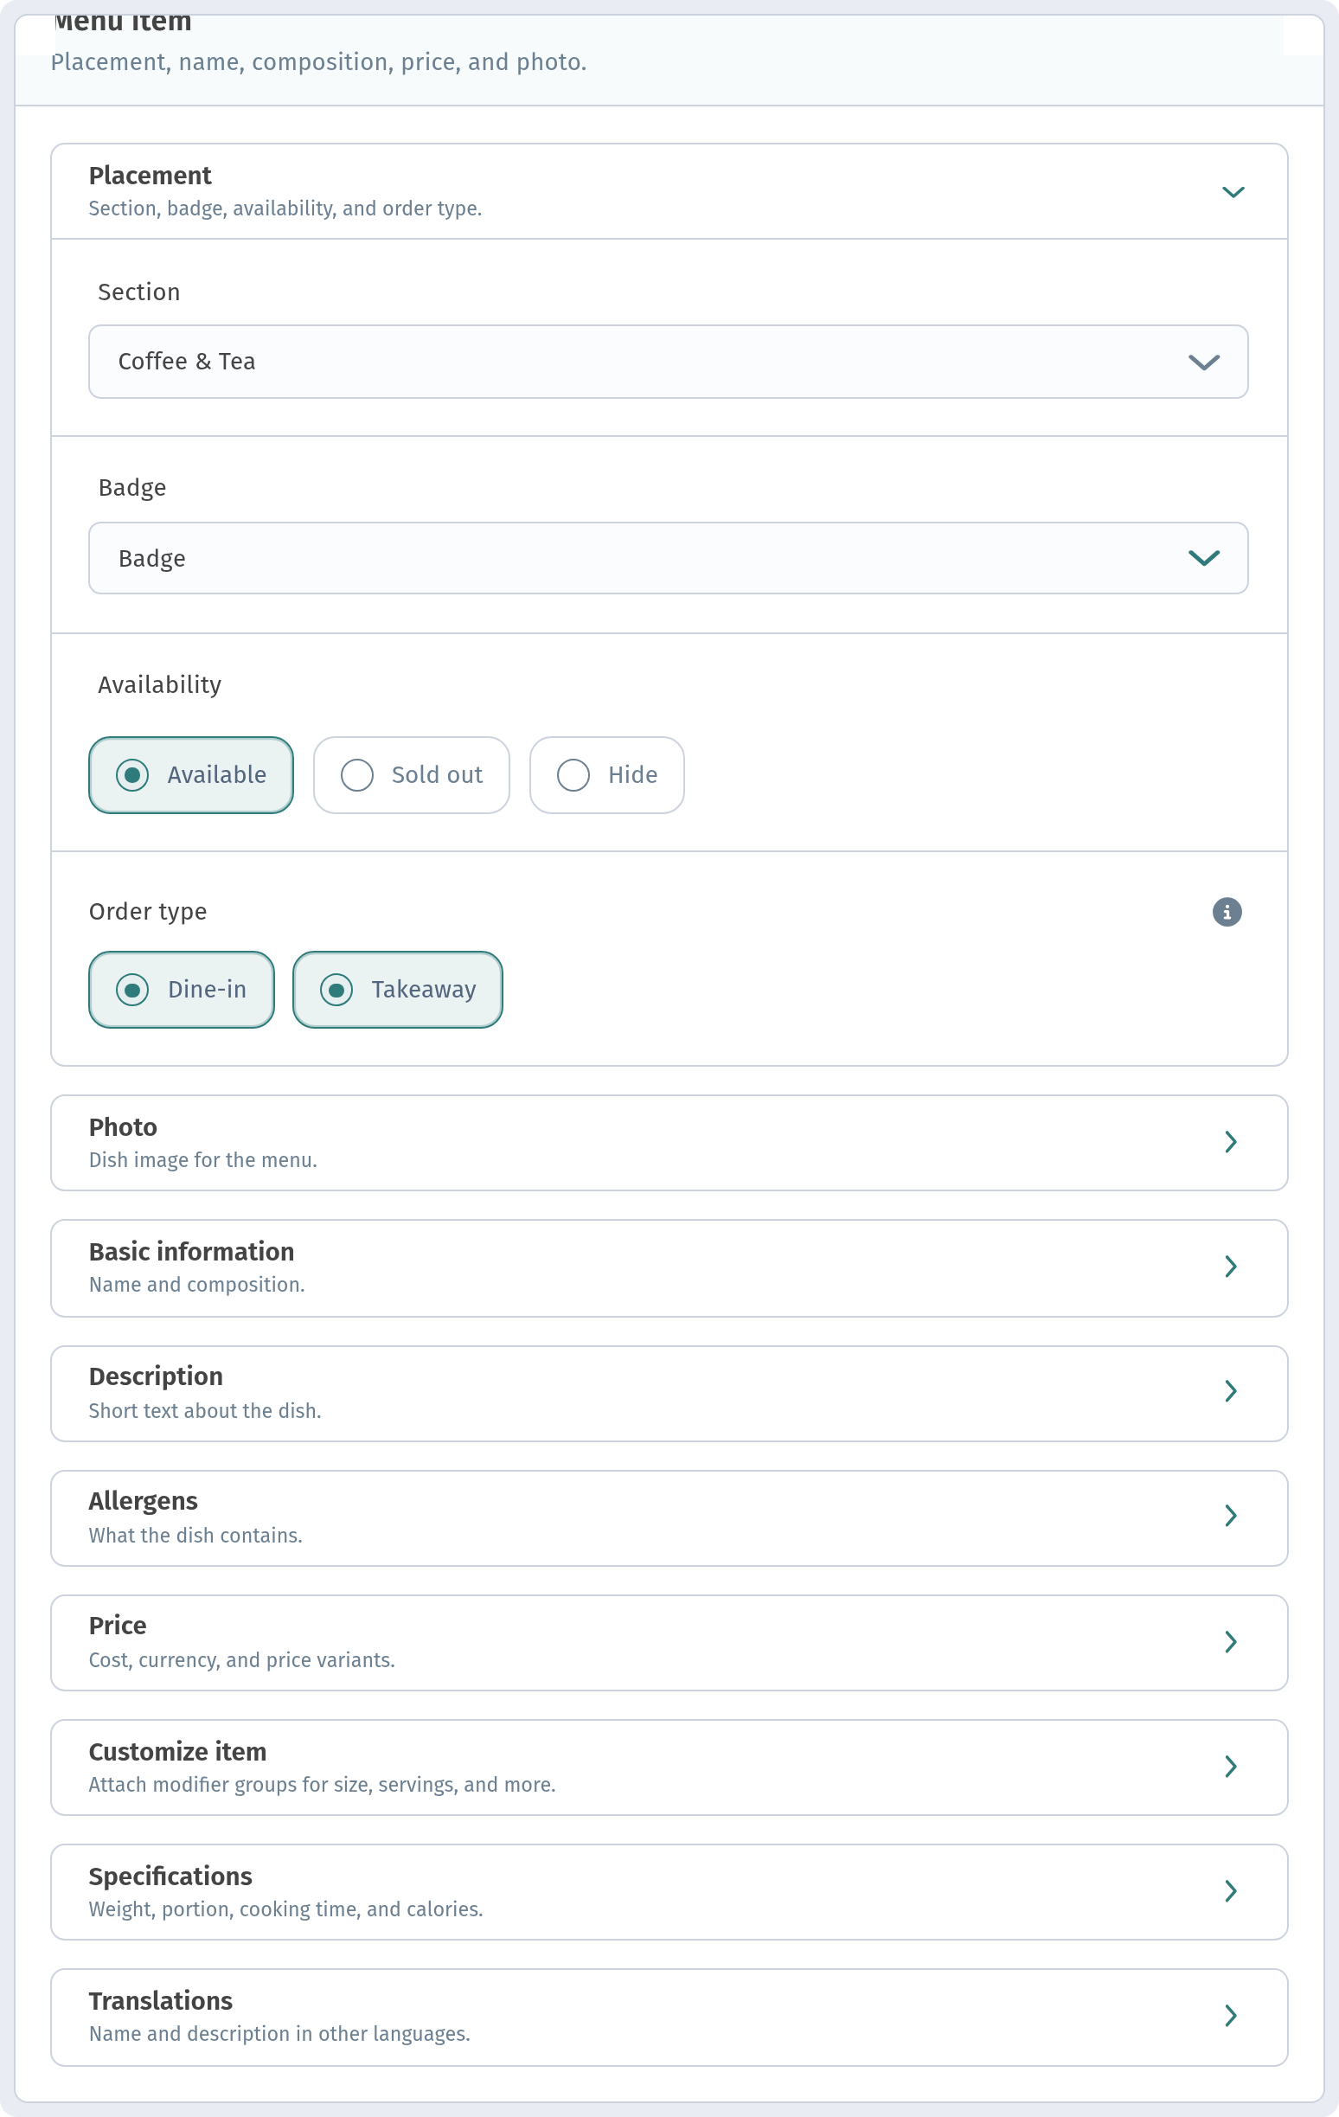Image resolution: width=1339 pixels, height=2117 pixels.
Task: Toggle the Takeaway order type
Action: pos(397,989)
